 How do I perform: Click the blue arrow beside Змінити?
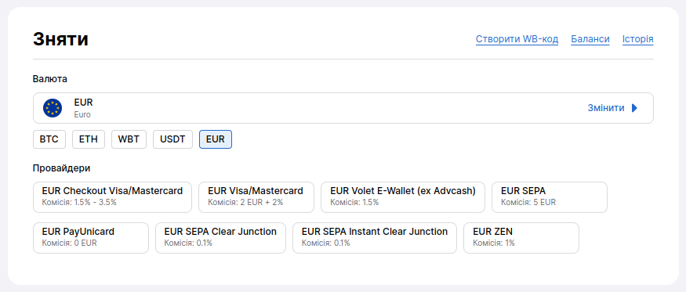coord(634,108)
